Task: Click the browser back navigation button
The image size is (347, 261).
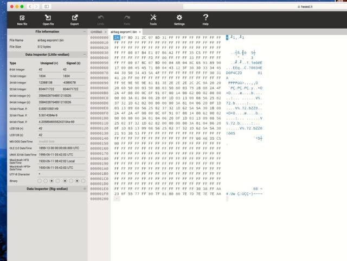Action: click(x=29, y=6)
